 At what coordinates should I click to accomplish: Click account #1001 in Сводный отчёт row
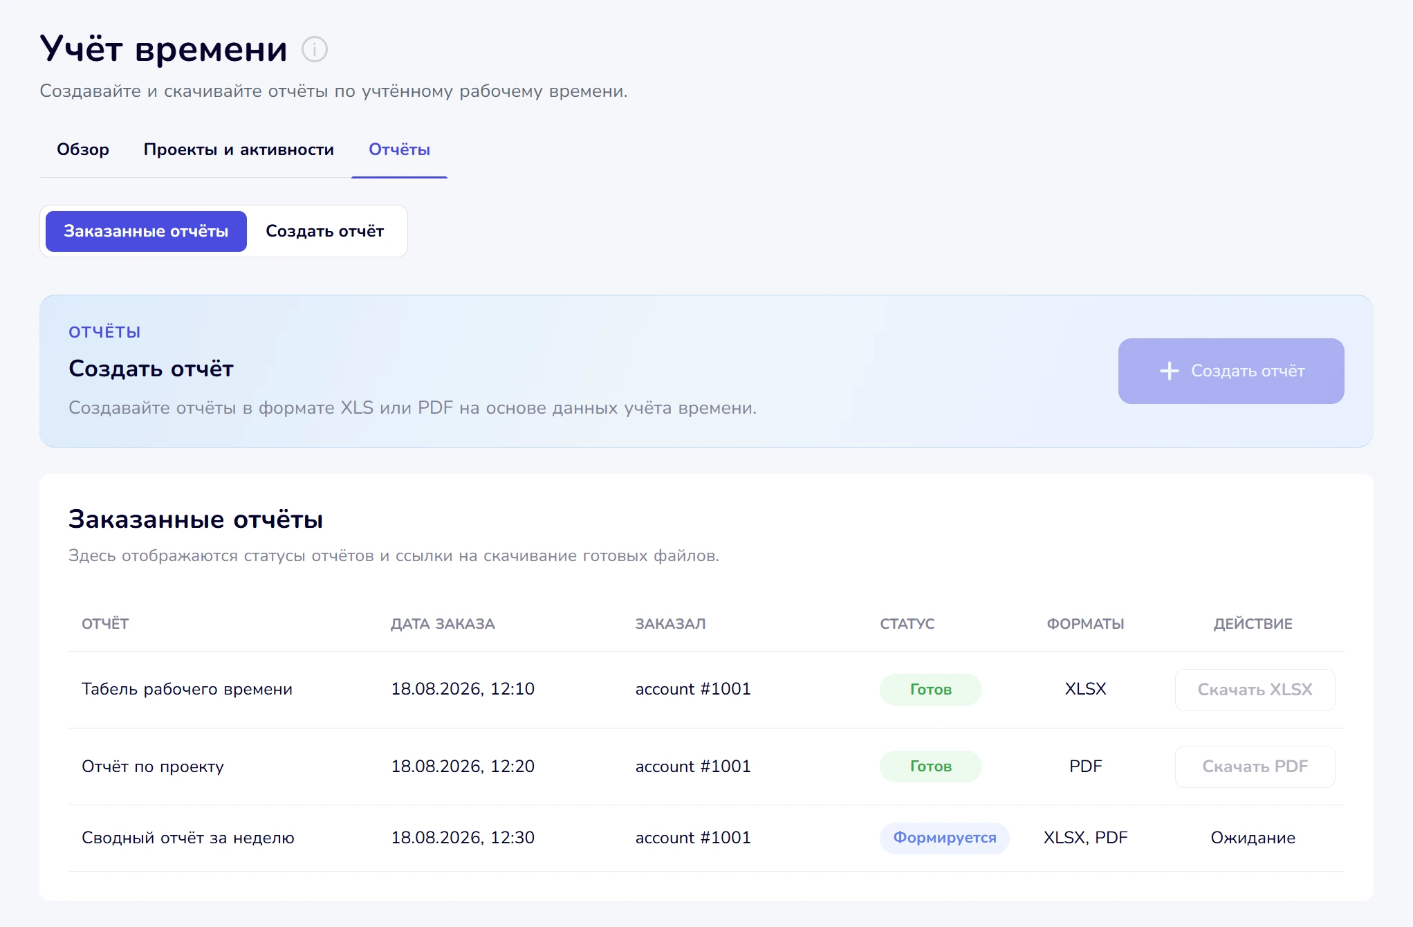(x=693, y=838)
